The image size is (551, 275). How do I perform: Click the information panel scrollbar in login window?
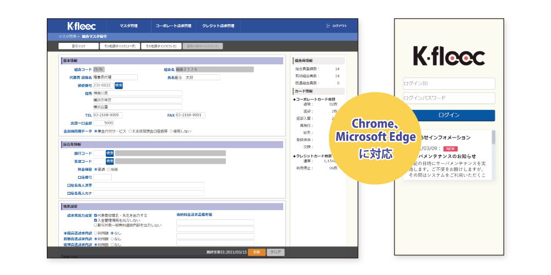pyautogui.click(x=493, y=137)
